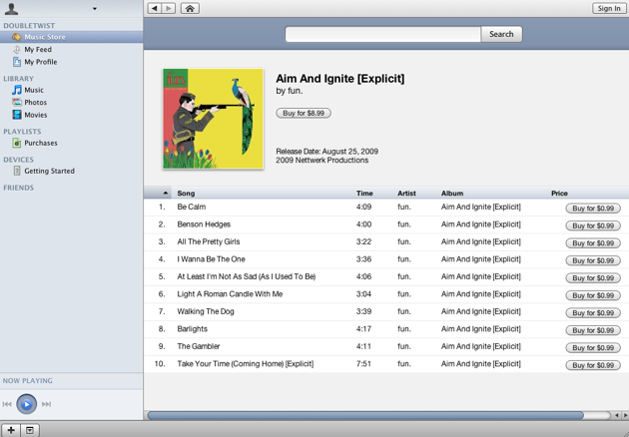This screenshot has width=629, height=437.
Task: Buy Be Calm for $0.99
Action: pos(593,209)
